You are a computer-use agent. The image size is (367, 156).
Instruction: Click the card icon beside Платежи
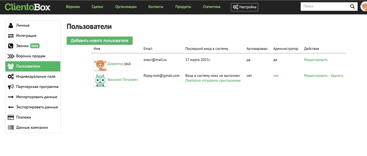pyautogui.click(x=11, y=117)
